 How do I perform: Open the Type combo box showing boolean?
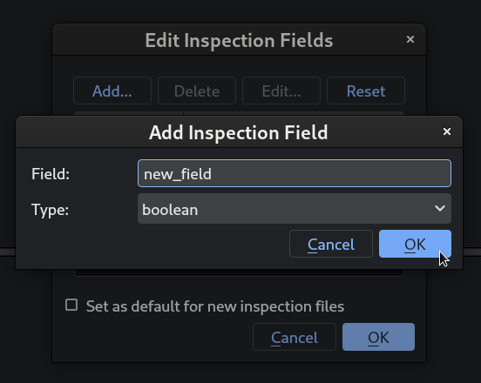[x=295, y=209]
